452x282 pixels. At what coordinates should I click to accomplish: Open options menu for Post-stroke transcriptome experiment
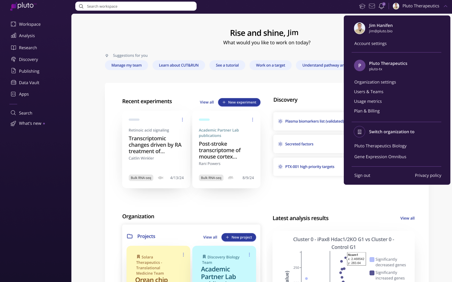[253, 120]
